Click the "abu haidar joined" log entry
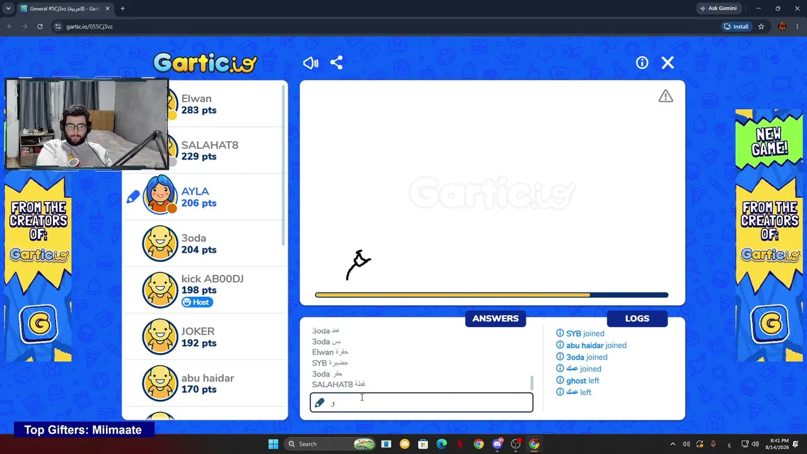 [591, 346]
